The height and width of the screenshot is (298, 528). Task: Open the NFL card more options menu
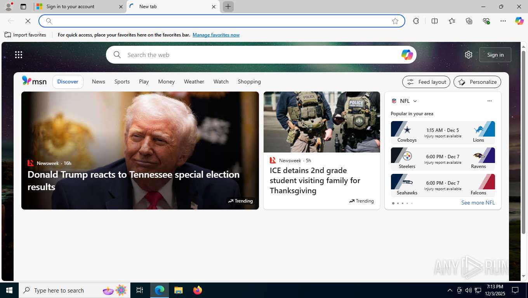pos(489,101)
